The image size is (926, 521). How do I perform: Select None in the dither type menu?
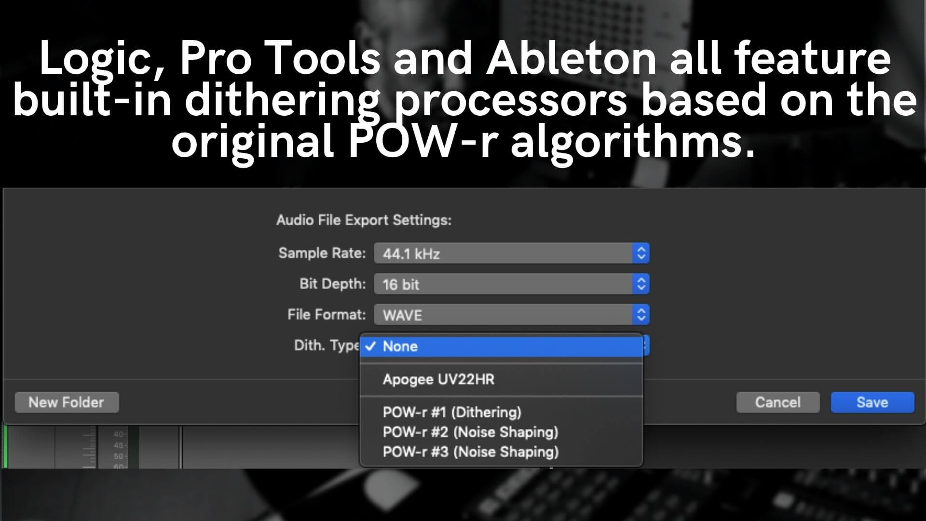click(501, 346)
